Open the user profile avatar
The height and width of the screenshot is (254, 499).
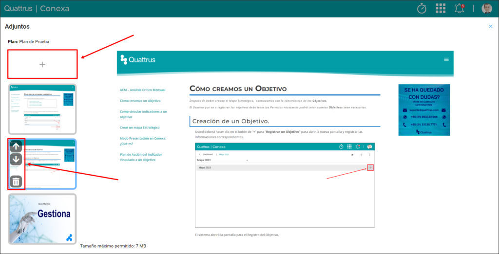click(487, 9)
